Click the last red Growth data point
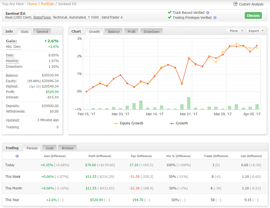Viewport: 270px width, 208px height. [257, 46]
